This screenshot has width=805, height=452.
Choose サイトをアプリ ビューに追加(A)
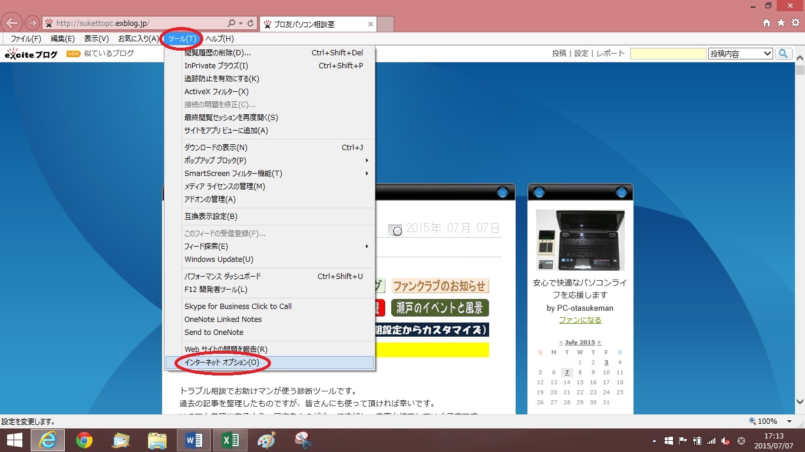coord(270,131)
